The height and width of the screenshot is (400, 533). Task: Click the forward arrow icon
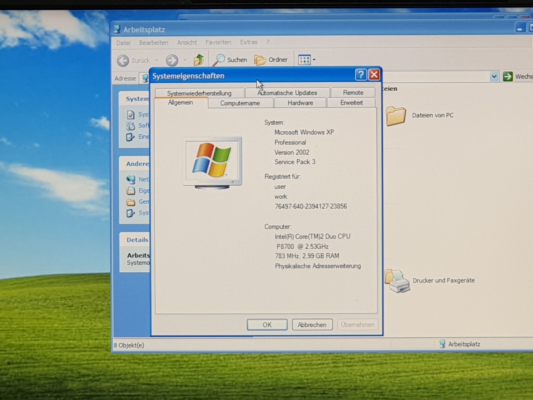(172, 60)
